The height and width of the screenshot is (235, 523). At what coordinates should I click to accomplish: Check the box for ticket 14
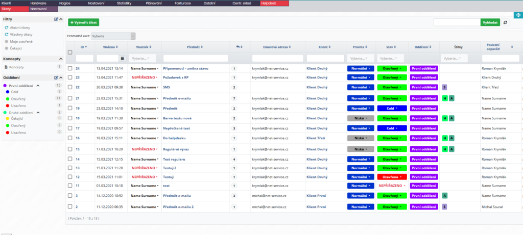(70, 159)
